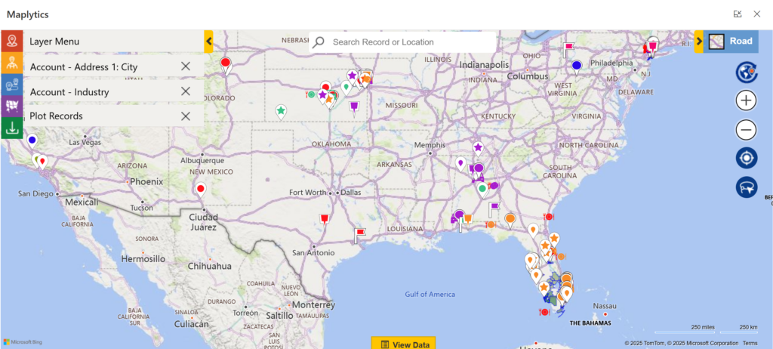Image resolution: width=773 pixels, height=349 pixels.
Task: Remove Account - Address 1: City layer
Action: 186,66
